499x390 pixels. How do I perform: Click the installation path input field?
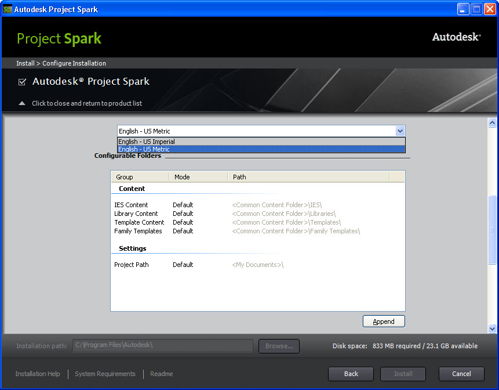click(x=162, y=346)
